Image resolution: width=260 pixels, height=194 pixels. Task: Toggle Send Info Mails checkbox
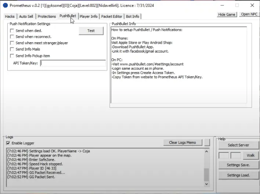point(12,49)
